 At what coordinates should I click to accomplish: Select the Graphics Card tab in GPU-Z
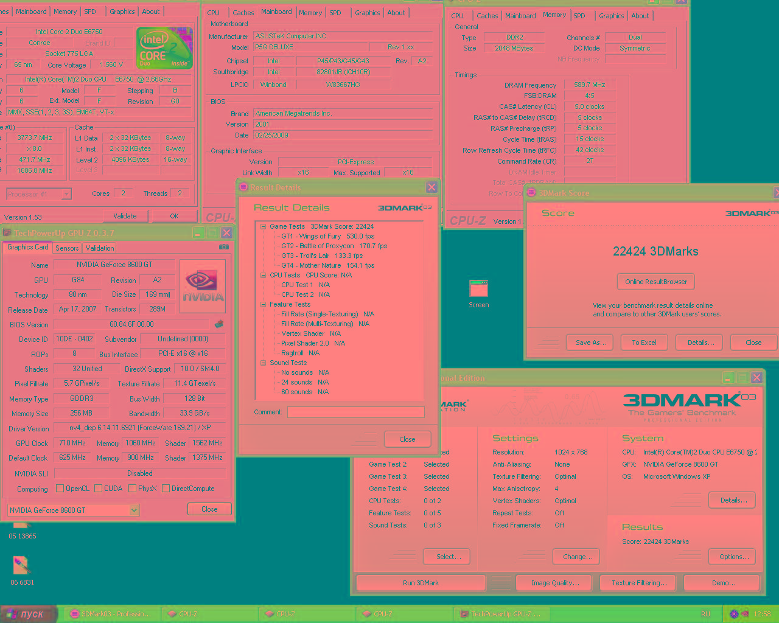coord(28,247)
